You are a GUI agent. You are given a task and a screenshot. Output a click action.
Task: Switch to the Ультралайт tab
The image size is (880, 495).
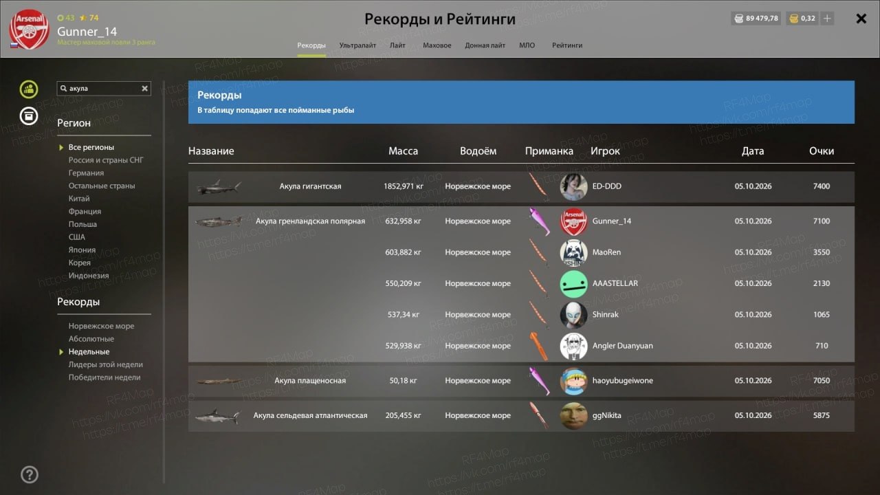tap(357, 45)
